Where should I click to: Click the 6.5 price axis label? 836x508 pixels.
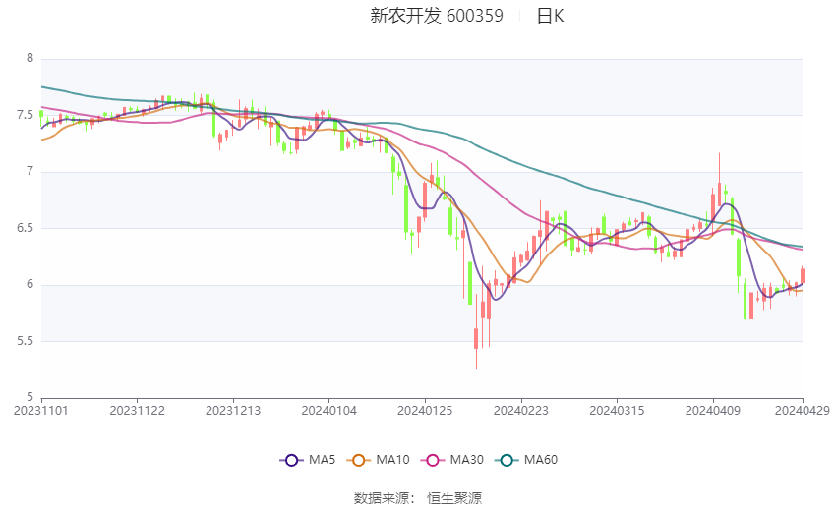[25, 228]
